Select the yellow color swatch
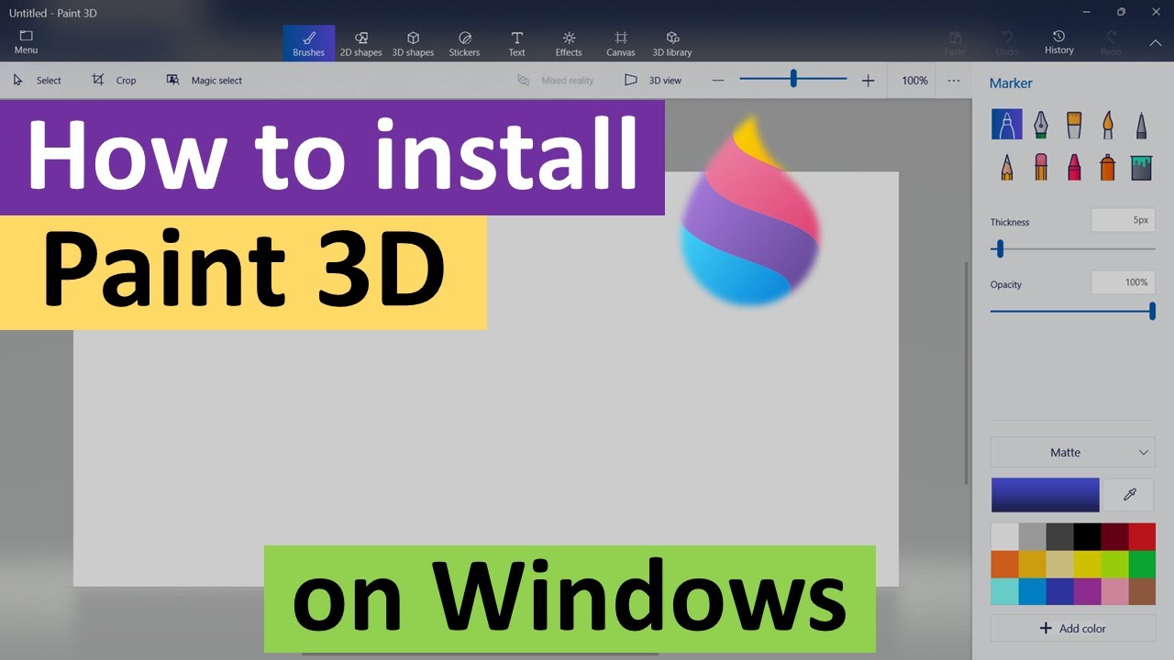The height and width of the screenshot is (660, 1174). pos(1087,564)
